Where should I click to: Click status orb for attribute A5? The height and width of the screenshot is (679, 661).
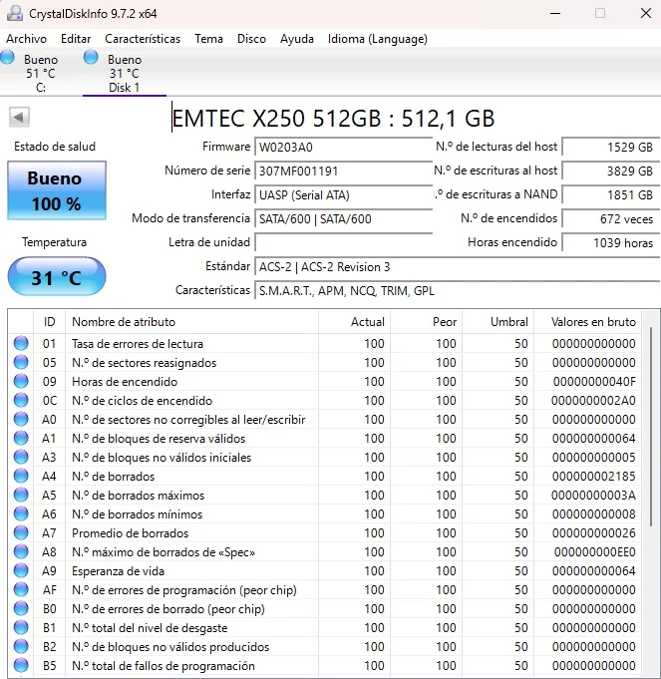(21, 495)
